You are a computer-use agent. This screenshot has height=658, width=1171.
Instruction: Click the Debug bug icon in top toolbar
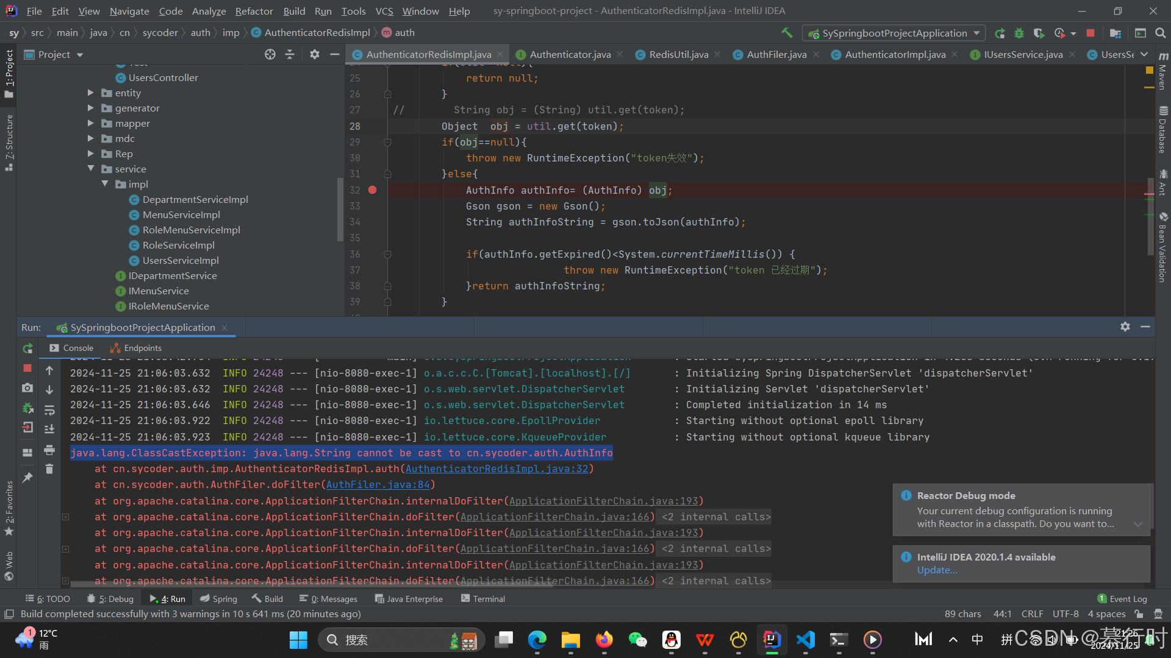click(1019, 33)
